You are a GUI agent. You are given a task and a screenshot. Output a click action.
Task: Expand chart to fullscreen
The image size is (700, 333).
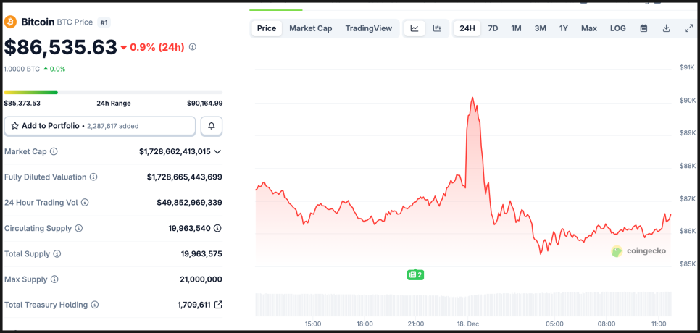[x=688, y=28]
